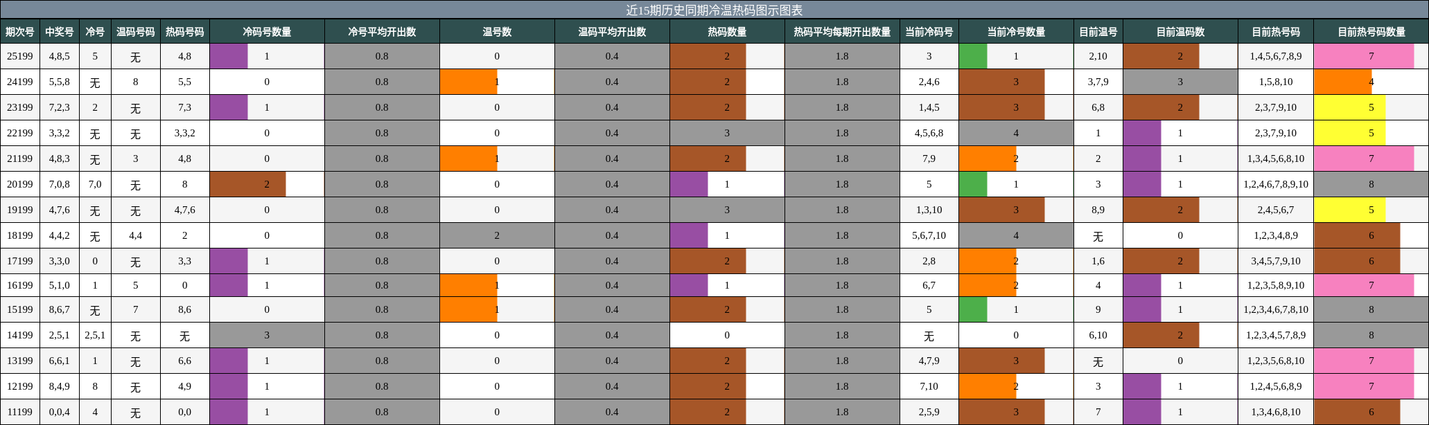The width and height of the screenshot is (1429, 425).
Task: Click the 温号数 column header
Action: [x=497, y=32]
